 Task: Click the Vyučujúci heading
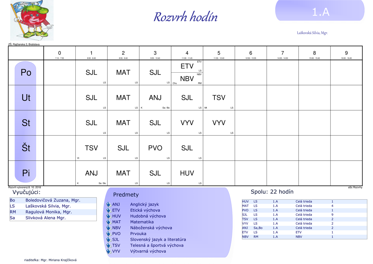pos(27,192)
